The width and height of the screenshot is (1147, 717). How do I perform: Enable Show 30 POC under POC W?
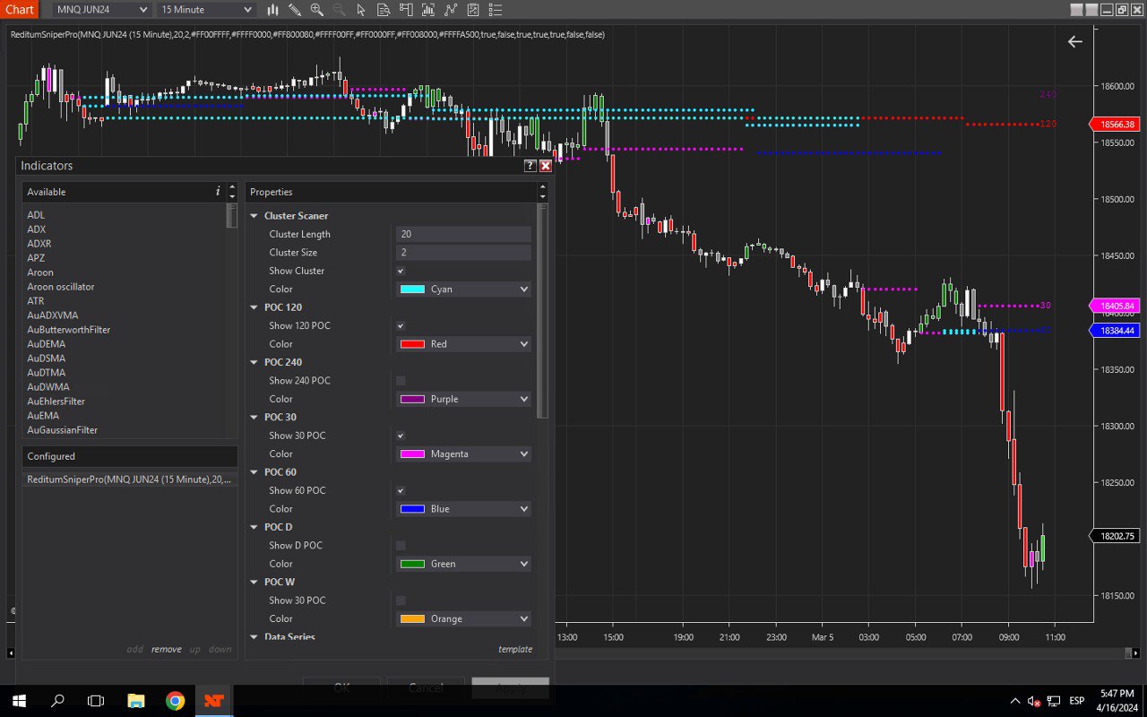(x=401, y=600)
